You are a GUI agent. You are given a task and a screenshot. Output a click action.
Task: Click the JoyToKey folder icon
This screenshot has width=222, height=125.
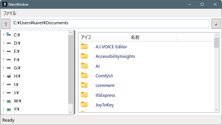pyautogui.click(x=84, y=104)
